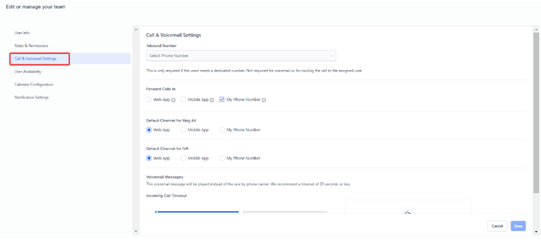This screenshot has width=541, height=240.
Task: Click the Inbound Number dropdown chevron
Action: coord(331,56)
